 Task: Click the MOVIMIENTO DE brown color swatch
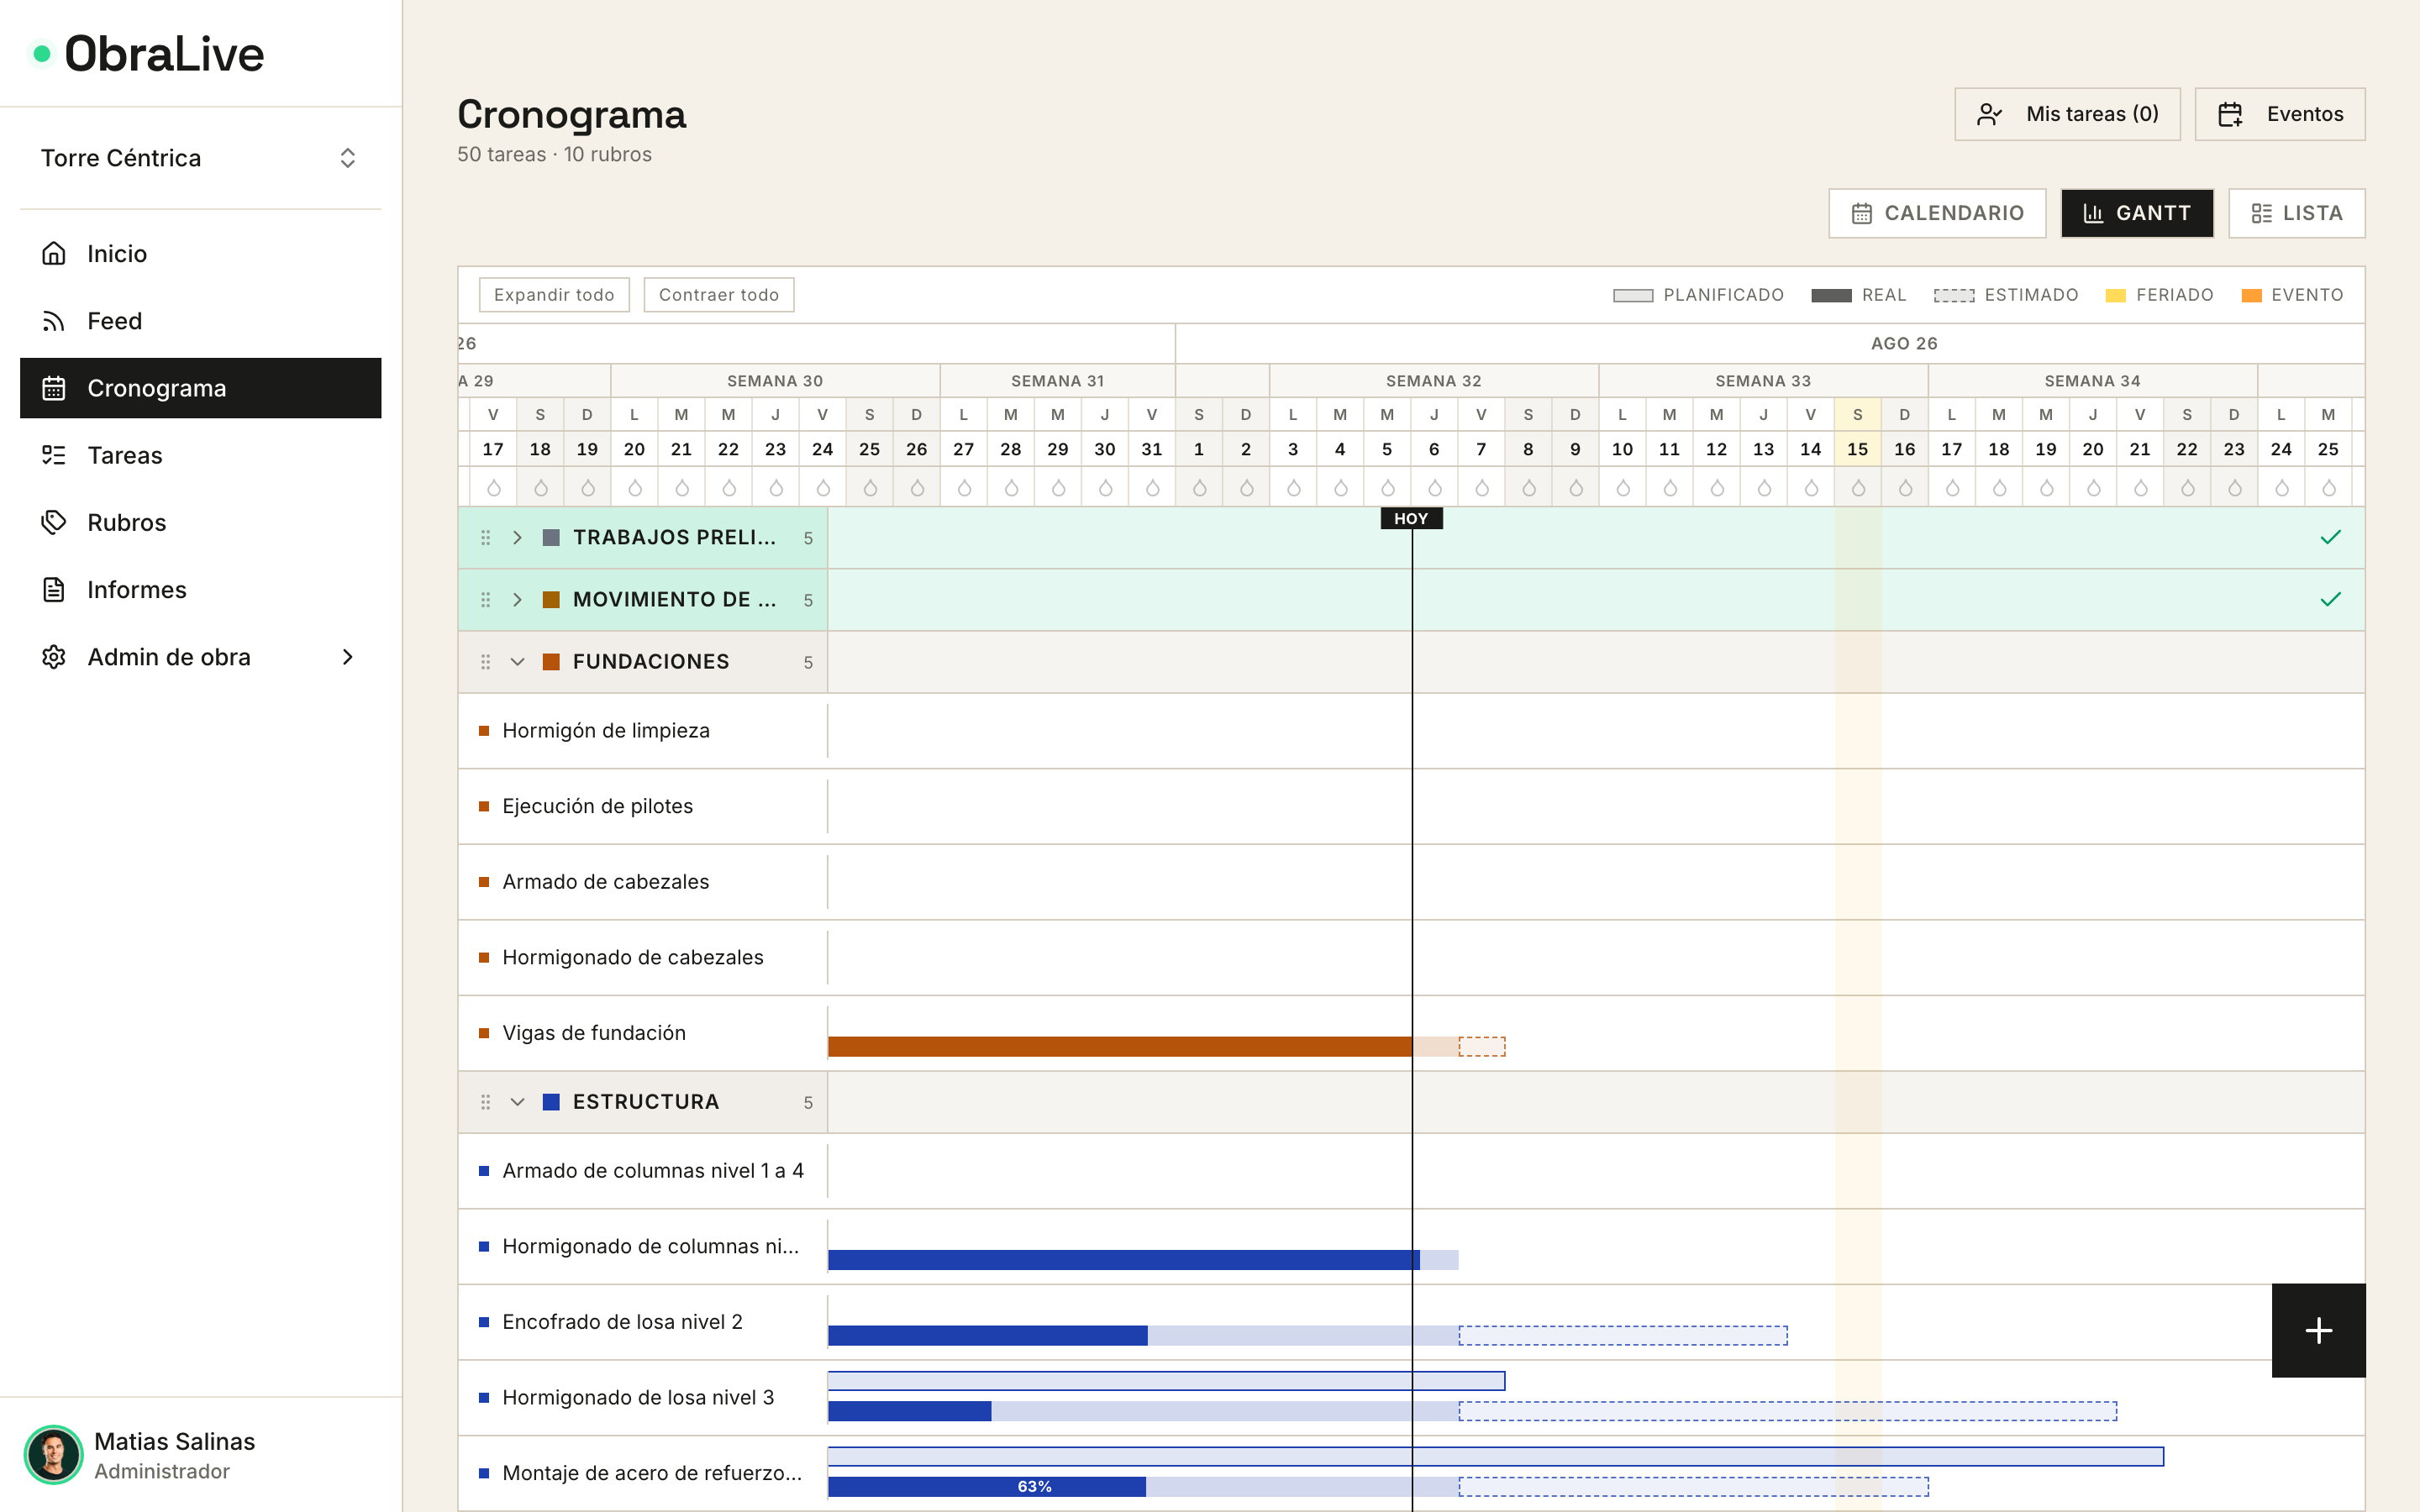(551, 600)
